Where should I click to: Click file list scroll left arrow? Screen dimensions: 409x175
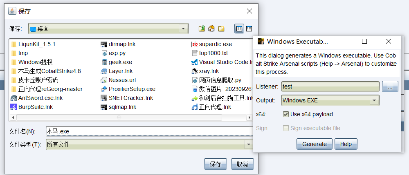tap(13, 117)
